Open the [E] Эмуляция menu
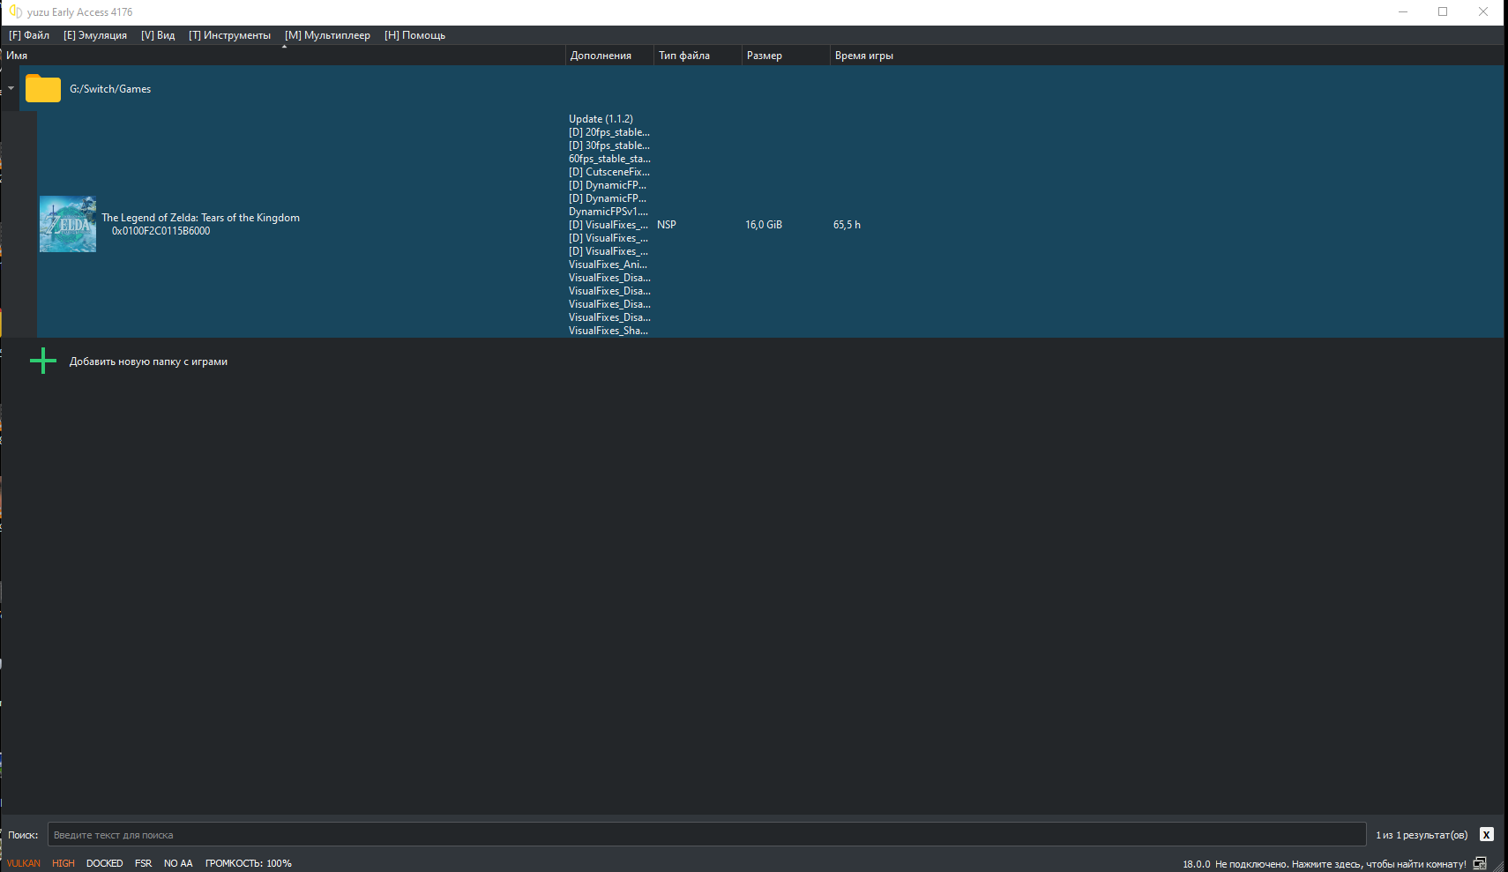This screenshot has width=1508, height=872. coord(95,35)
